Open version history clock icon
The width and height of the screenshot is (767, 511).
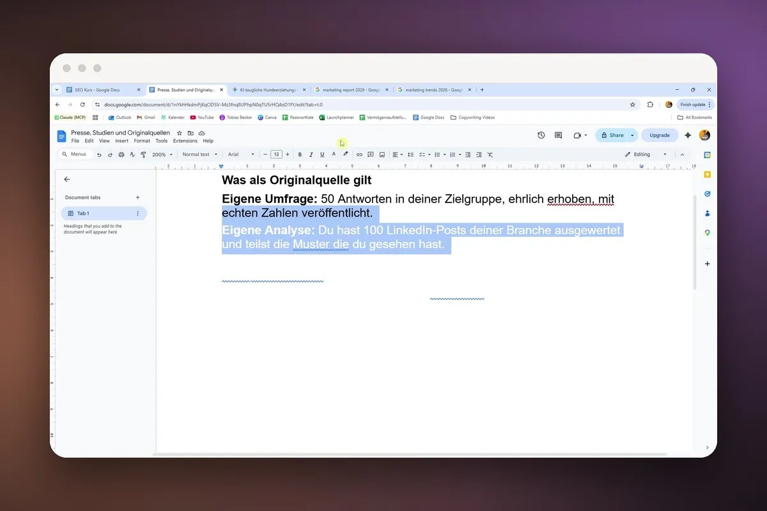tap(541, 135)
